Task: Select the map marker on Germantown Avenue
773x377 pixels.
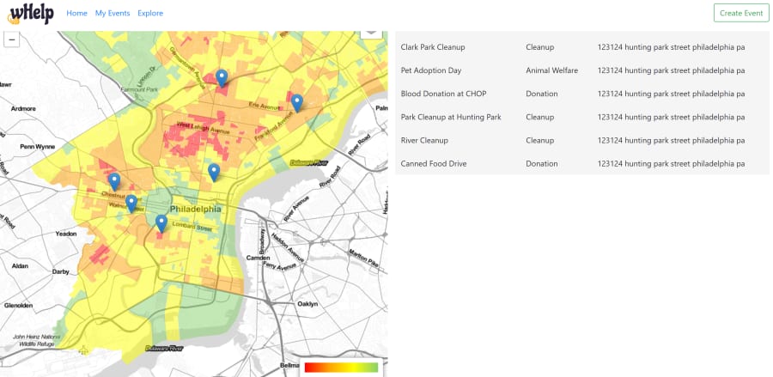Action: 222,78
